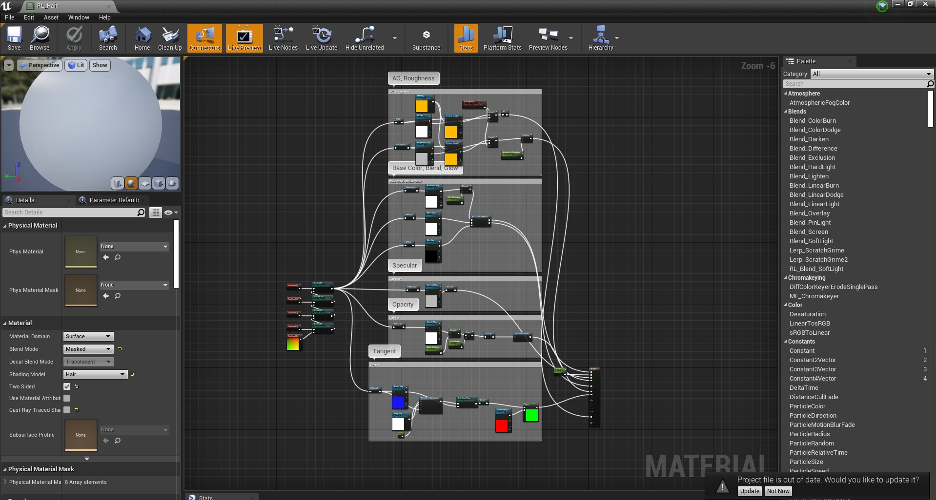Collapse the Physical Material section

point(5,226)
